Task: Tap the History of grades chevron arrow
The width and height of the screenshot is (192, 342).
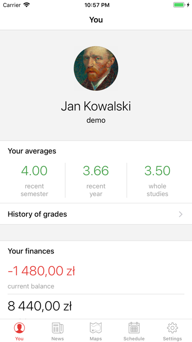Action: click(180, 214)
